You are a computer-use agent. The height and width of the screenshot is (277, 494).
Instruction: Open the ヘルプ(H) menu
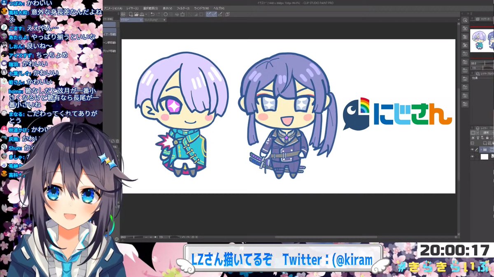pyautogui.click(x=219, y=8)
